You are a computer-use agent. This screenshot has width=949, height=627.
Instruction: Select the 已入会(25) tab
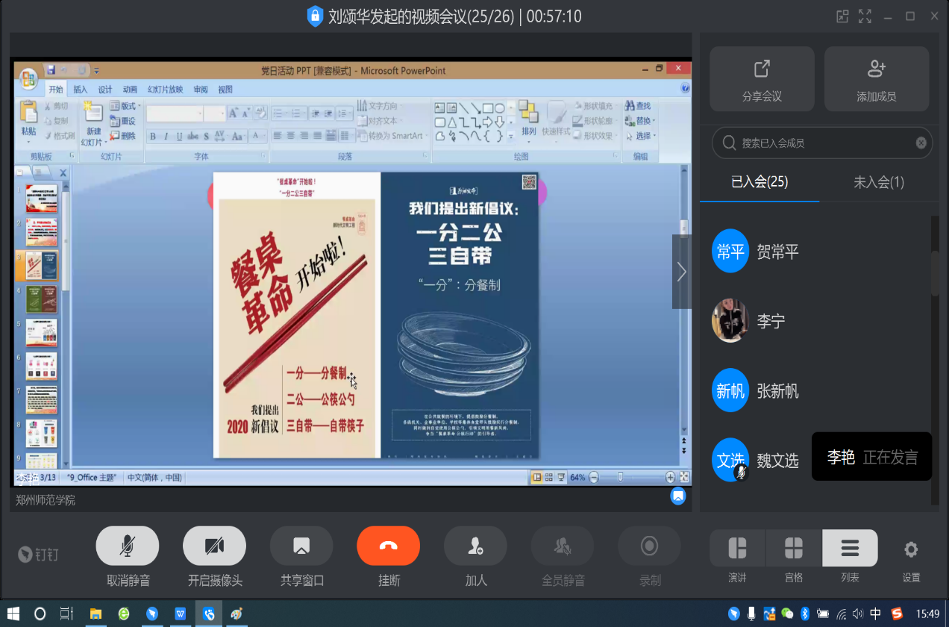(x=759, y=182)
